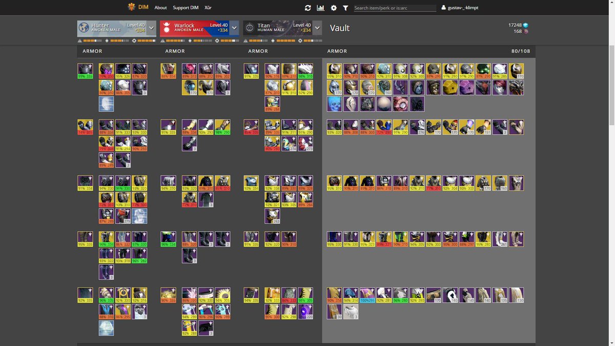This screenshot has width=615, height=346.
Task: Open the filter funnel icon
Action: 345,8
